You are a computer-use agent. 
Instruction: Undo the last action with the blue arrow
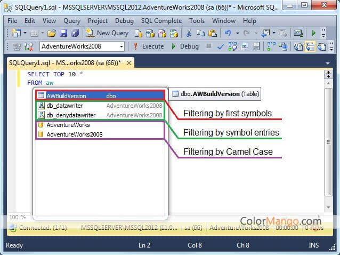[228, 33]
